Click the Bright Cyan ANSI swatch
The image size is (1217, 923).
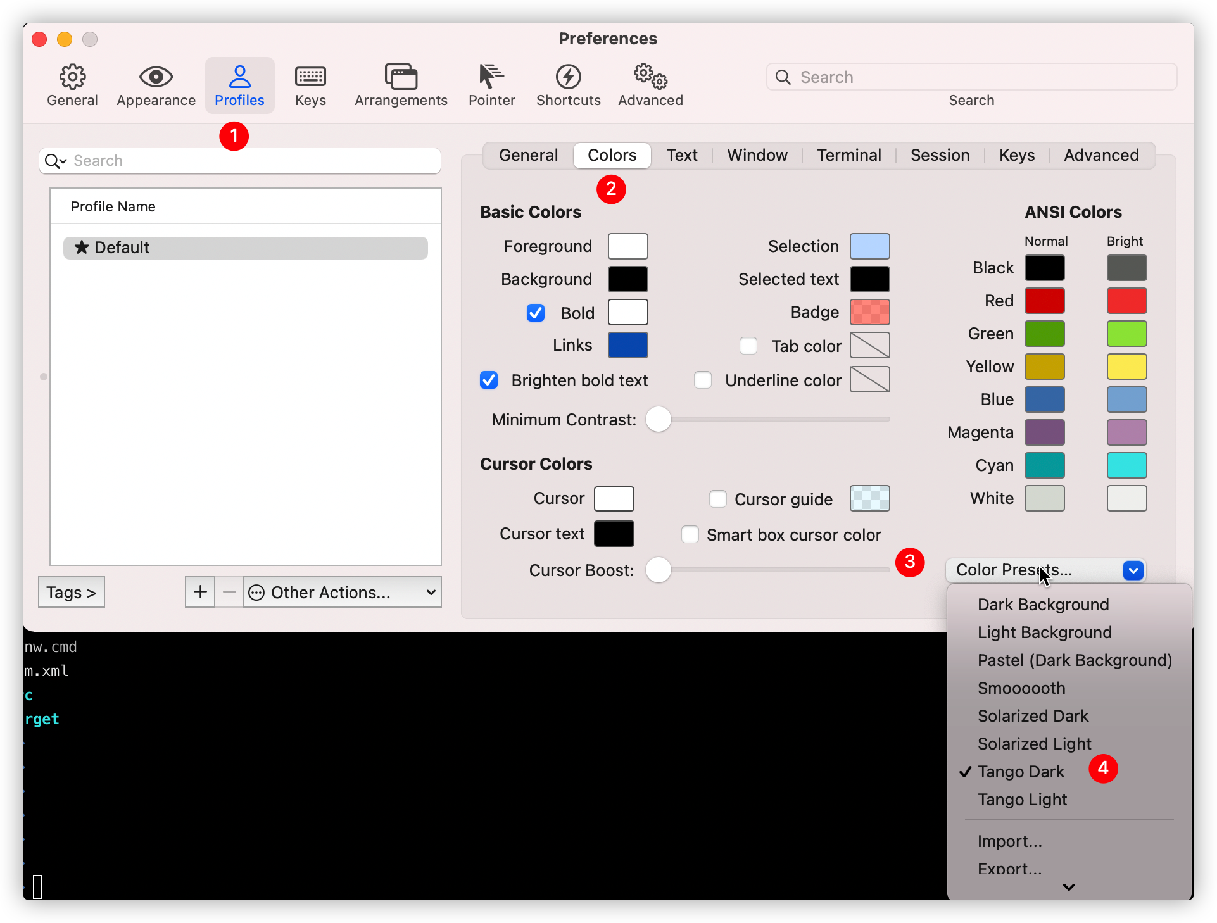(1126, 465)
